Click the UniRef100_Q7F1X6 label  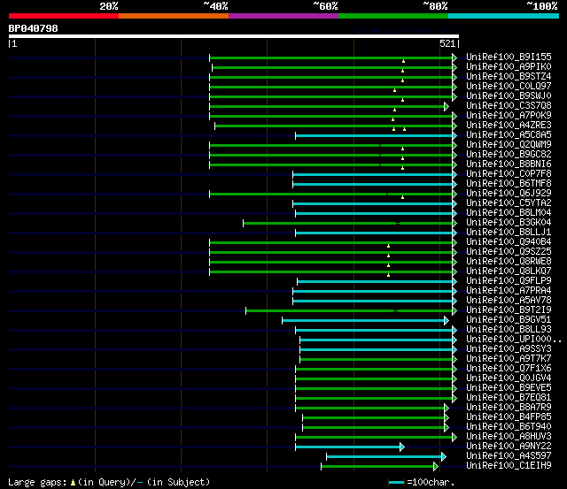[509, 369]
